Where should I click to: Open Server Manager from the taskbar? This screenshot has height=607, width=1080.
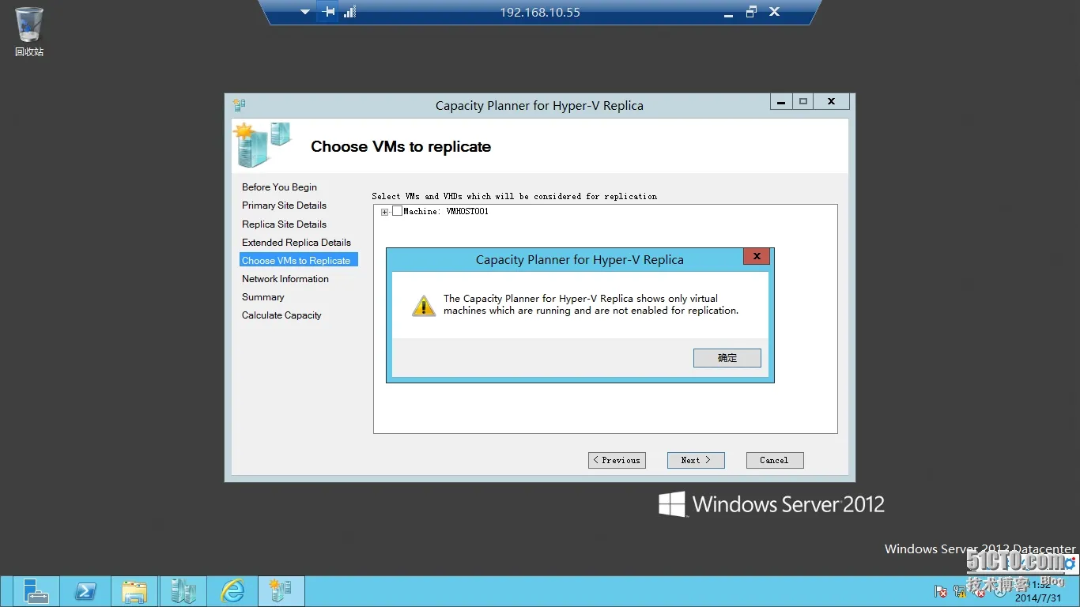pyautogui.click(x=36, y=591)
